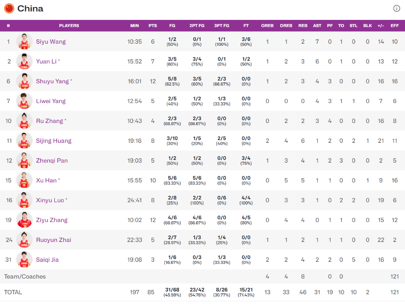Click the PTS column header
Viewport: 405px width, 304px height.
[x=153, y=25]
